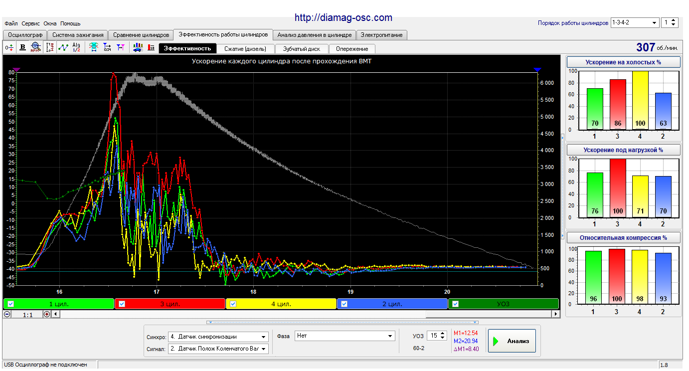Click the green '1 цил.' color label
The image size is (689, 371).
pyautogui.click(x=59, y=304)
